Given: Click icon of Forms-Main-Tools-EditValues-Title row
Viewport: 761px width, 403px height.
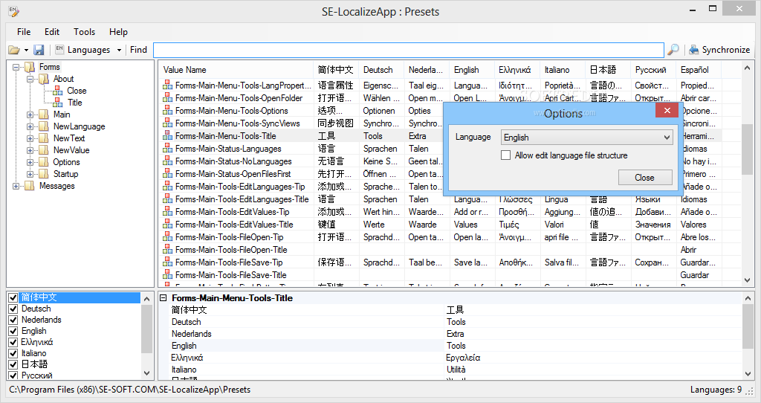Looking at the screenshot, I should pyautogui.click(x=167, y=225).
